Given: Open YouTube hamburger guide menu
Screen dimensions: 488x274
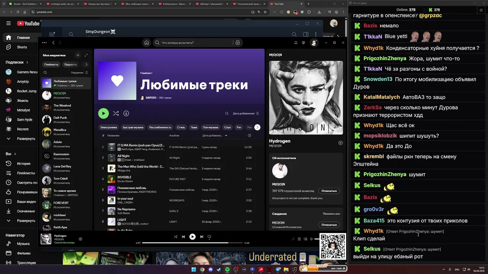Looking at the screenshot, I should pos(8,23).
